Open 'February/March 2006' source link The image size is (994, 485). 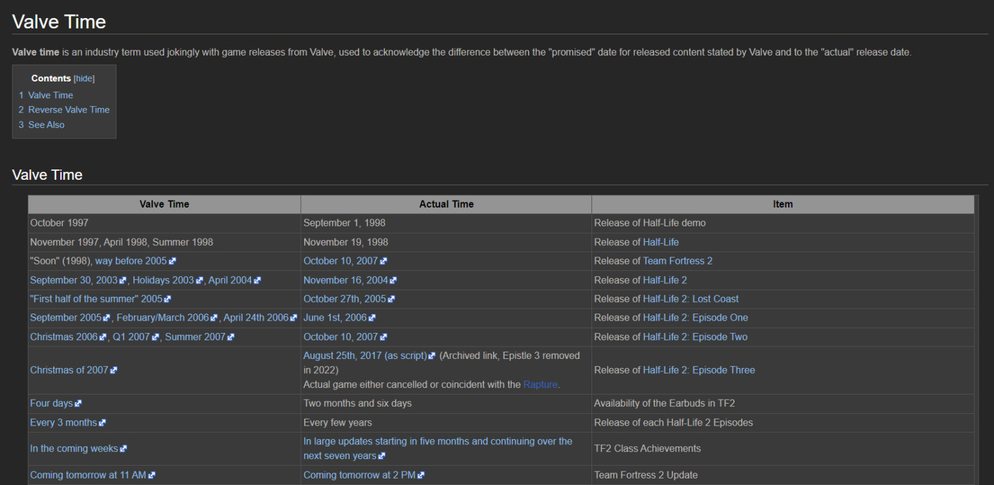162,318
